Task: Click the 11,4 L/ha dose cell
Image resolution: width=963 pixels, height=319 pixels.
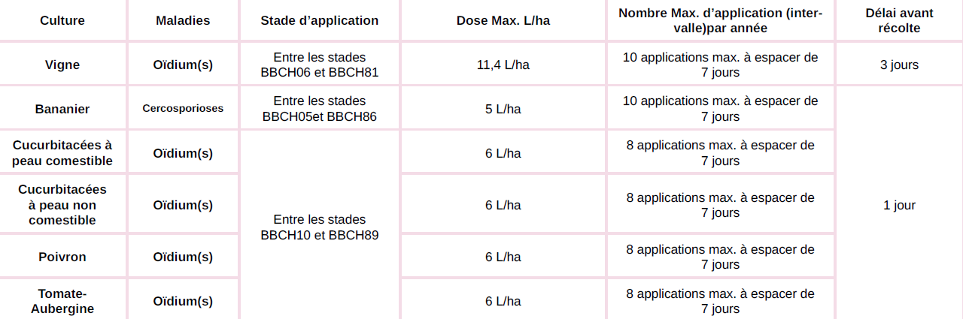Action: coord(503,65)
